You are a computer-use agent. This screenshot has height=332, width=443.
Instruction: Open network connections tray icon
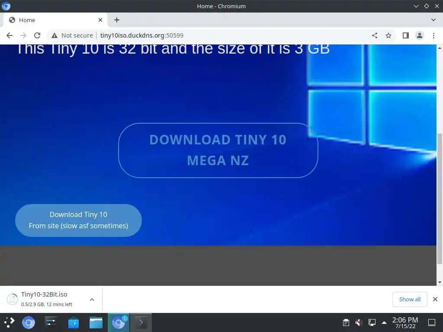(x=372, y=322)
